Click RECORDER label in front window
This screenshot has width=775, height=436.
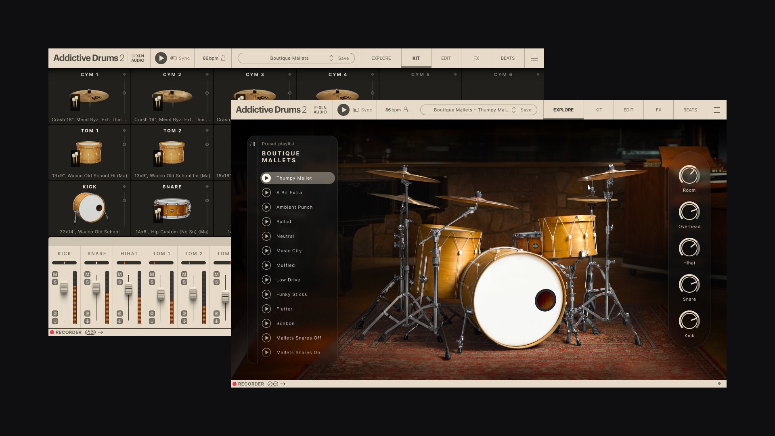251,384
